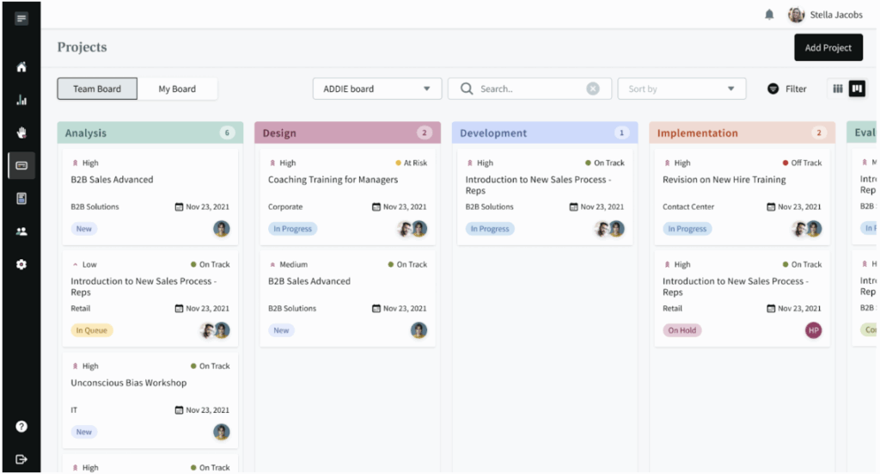This screenshot has height=474, width=880.
Task: Open the settings gear in sidebar
Action: coord(21,264)
